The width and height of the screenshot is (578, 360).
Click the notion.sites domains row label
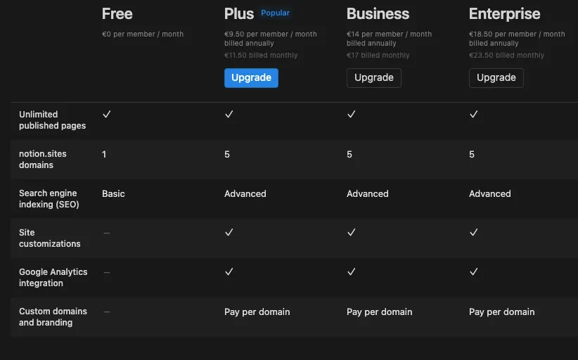(x=43, y=159)
